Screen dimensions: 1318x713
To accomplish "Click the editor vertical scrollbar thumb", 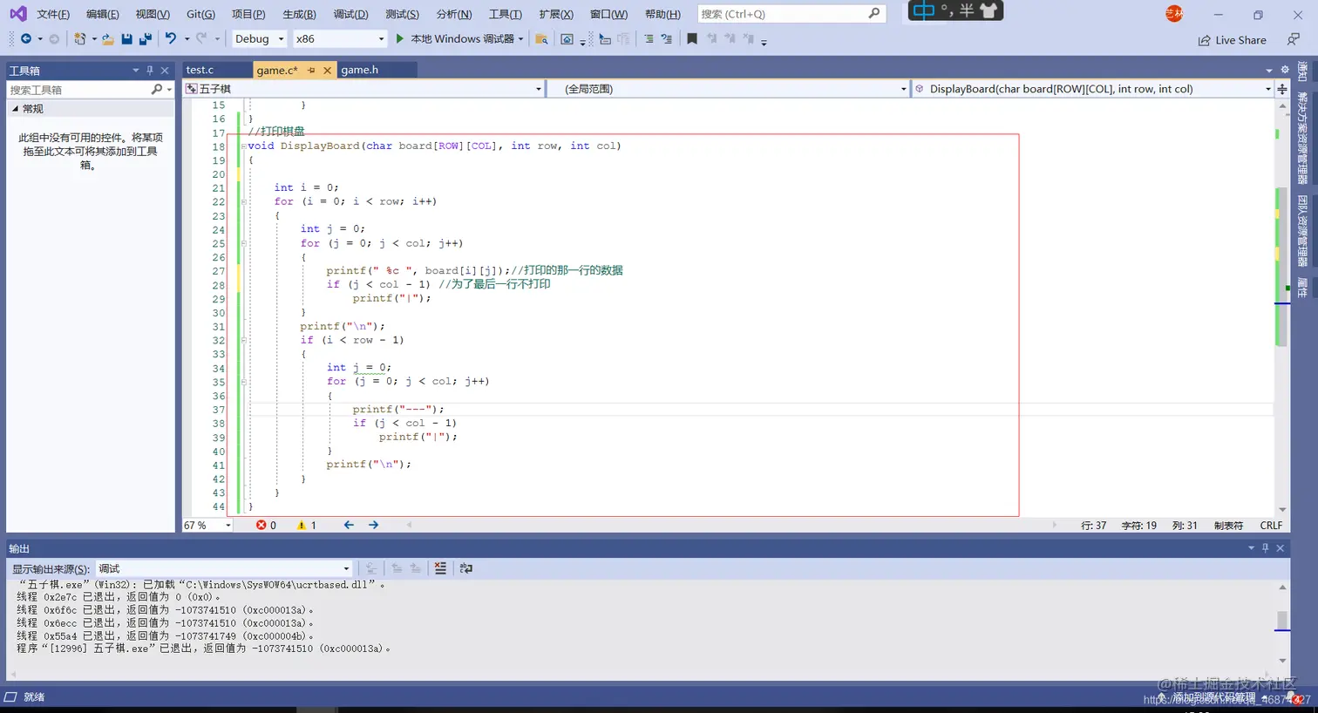I will pyautogui.click(x=1282, y=267).
